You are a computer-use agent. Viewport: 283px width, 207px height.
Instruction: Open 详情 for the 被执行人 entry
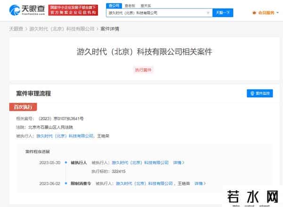(179, 163)
